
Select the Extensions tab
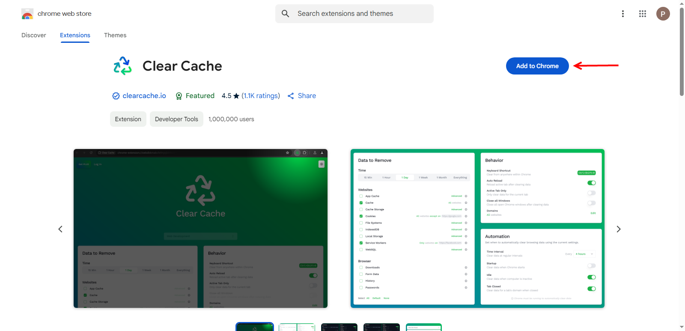75,35
